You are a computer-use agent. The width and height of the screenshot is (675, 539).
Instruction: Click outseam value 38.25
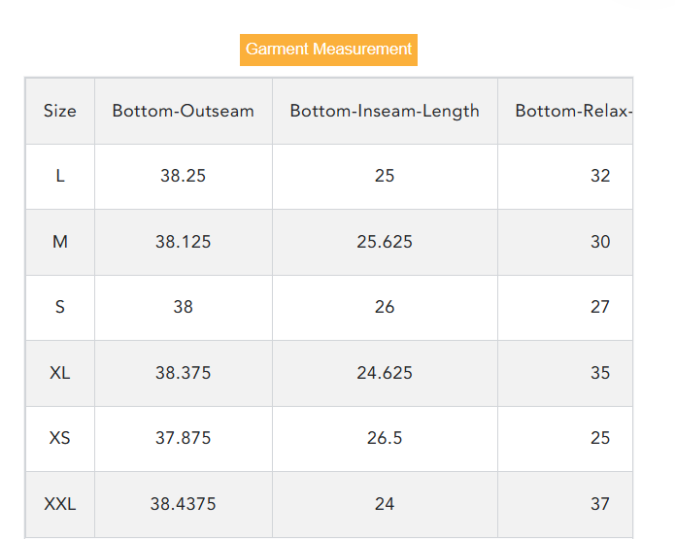click(x=184, y=176)
